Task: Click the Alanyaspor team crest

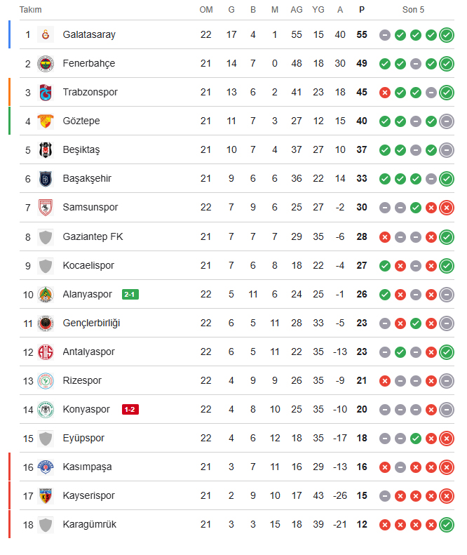Action: coord(46,294)
